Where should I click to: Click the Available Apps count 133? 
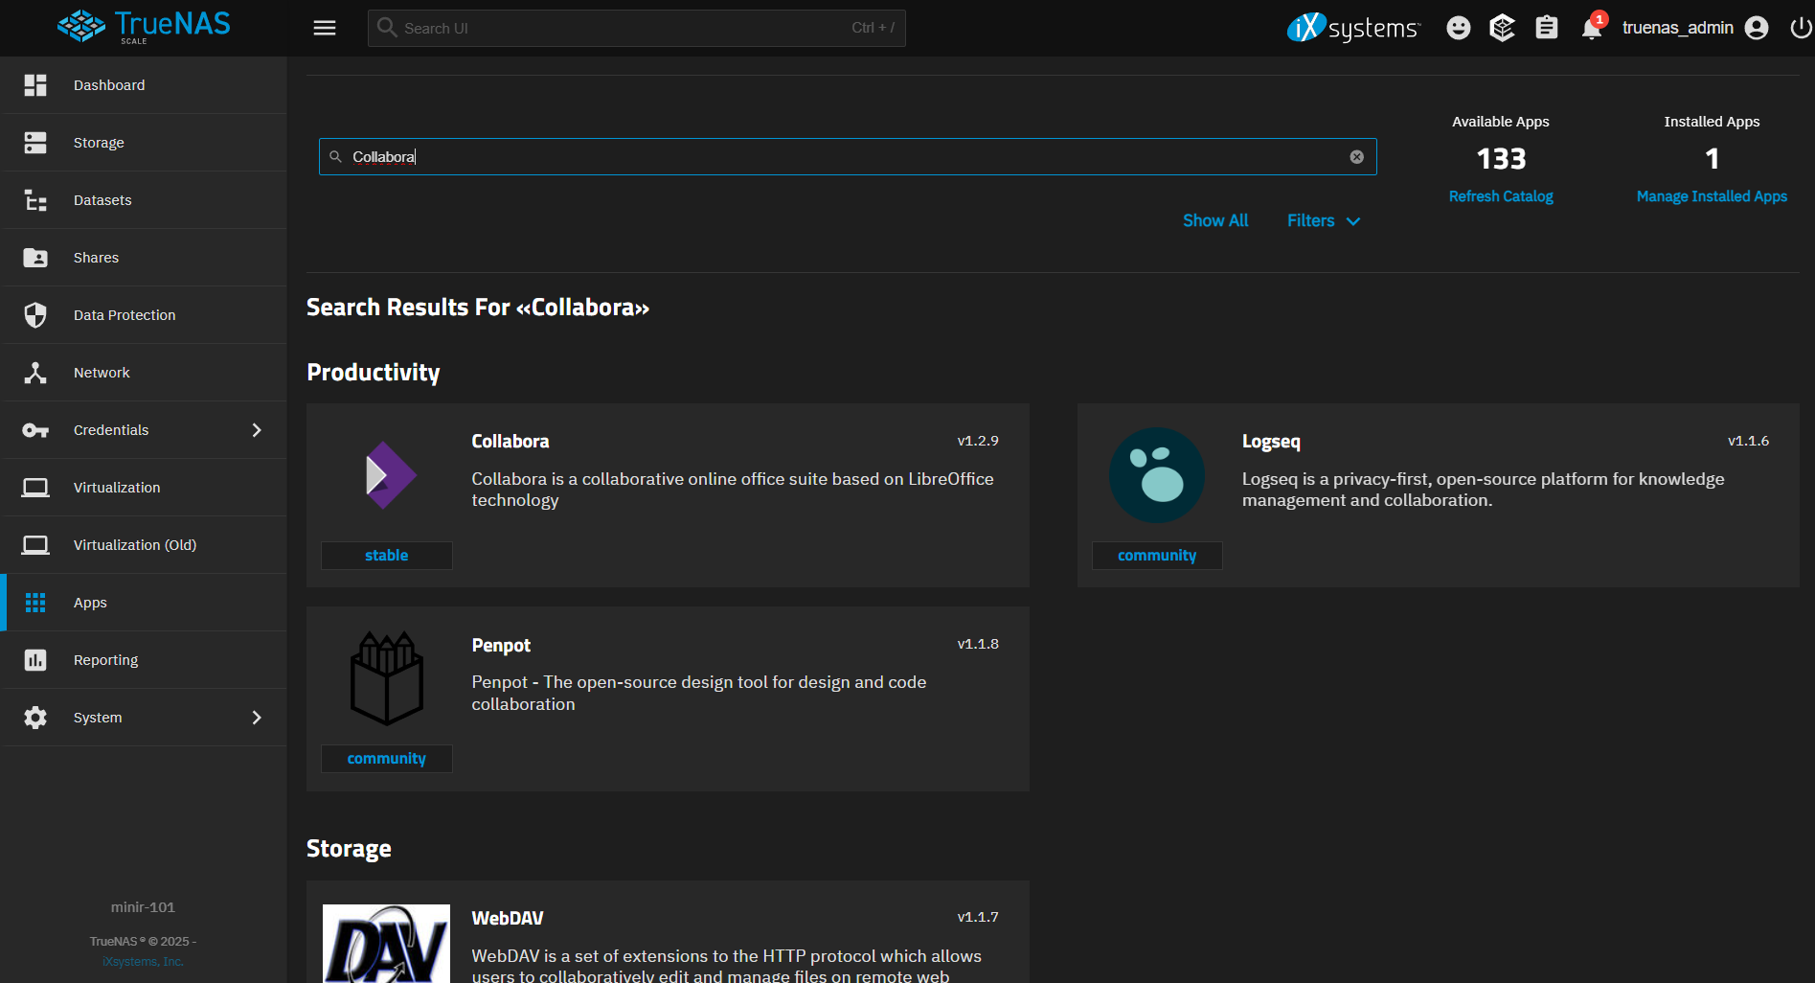click(1501, 158)
